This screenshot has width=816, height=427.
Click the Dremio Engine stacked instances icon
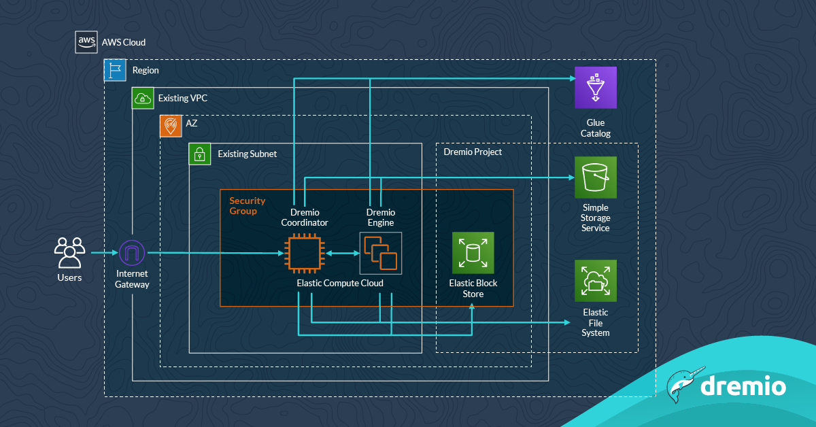(x=380, y=253)
